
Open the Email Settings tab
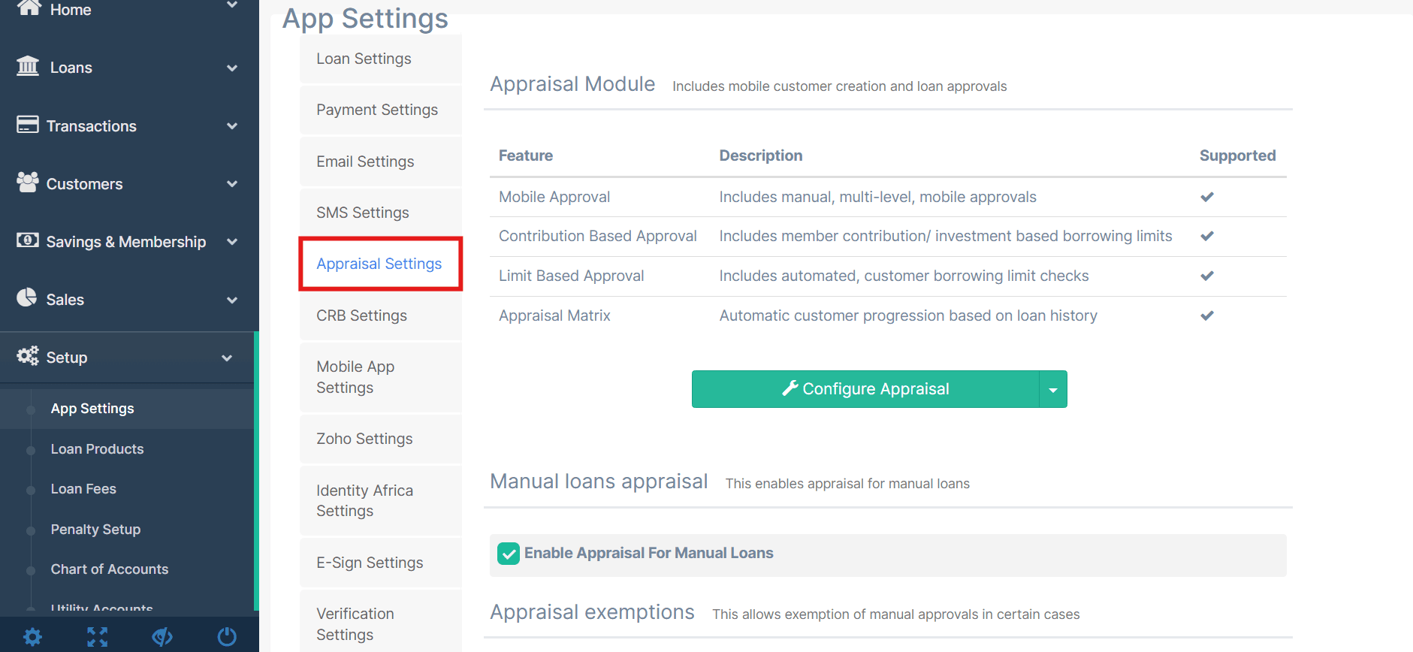(x=381, y=161)
